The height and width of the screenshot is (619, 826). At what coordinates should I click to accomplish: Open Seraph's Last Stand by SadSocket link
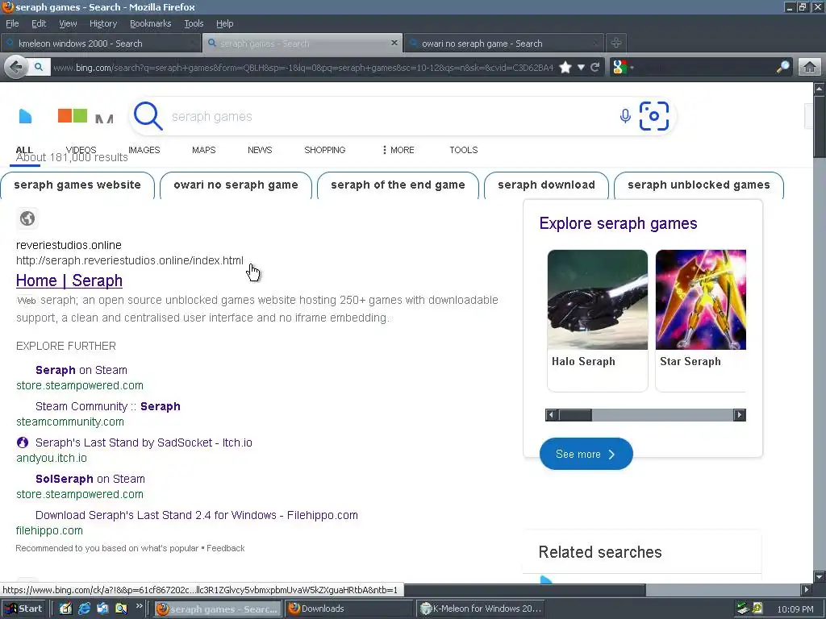pyautogui.click(x=144, y=442)
